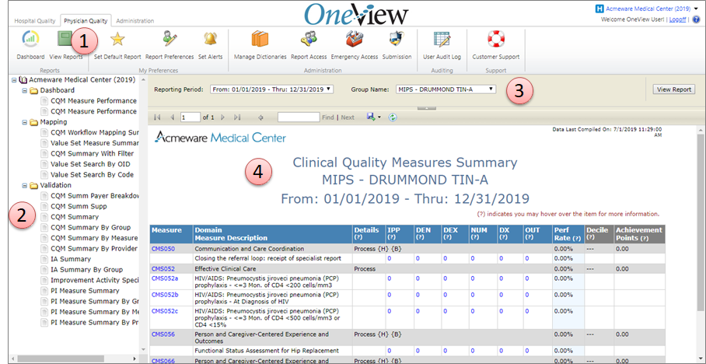The width and height of the screenshot is (706, 364).
Task: Open Manage Dictionaries
Action: (x=259, y=39)
